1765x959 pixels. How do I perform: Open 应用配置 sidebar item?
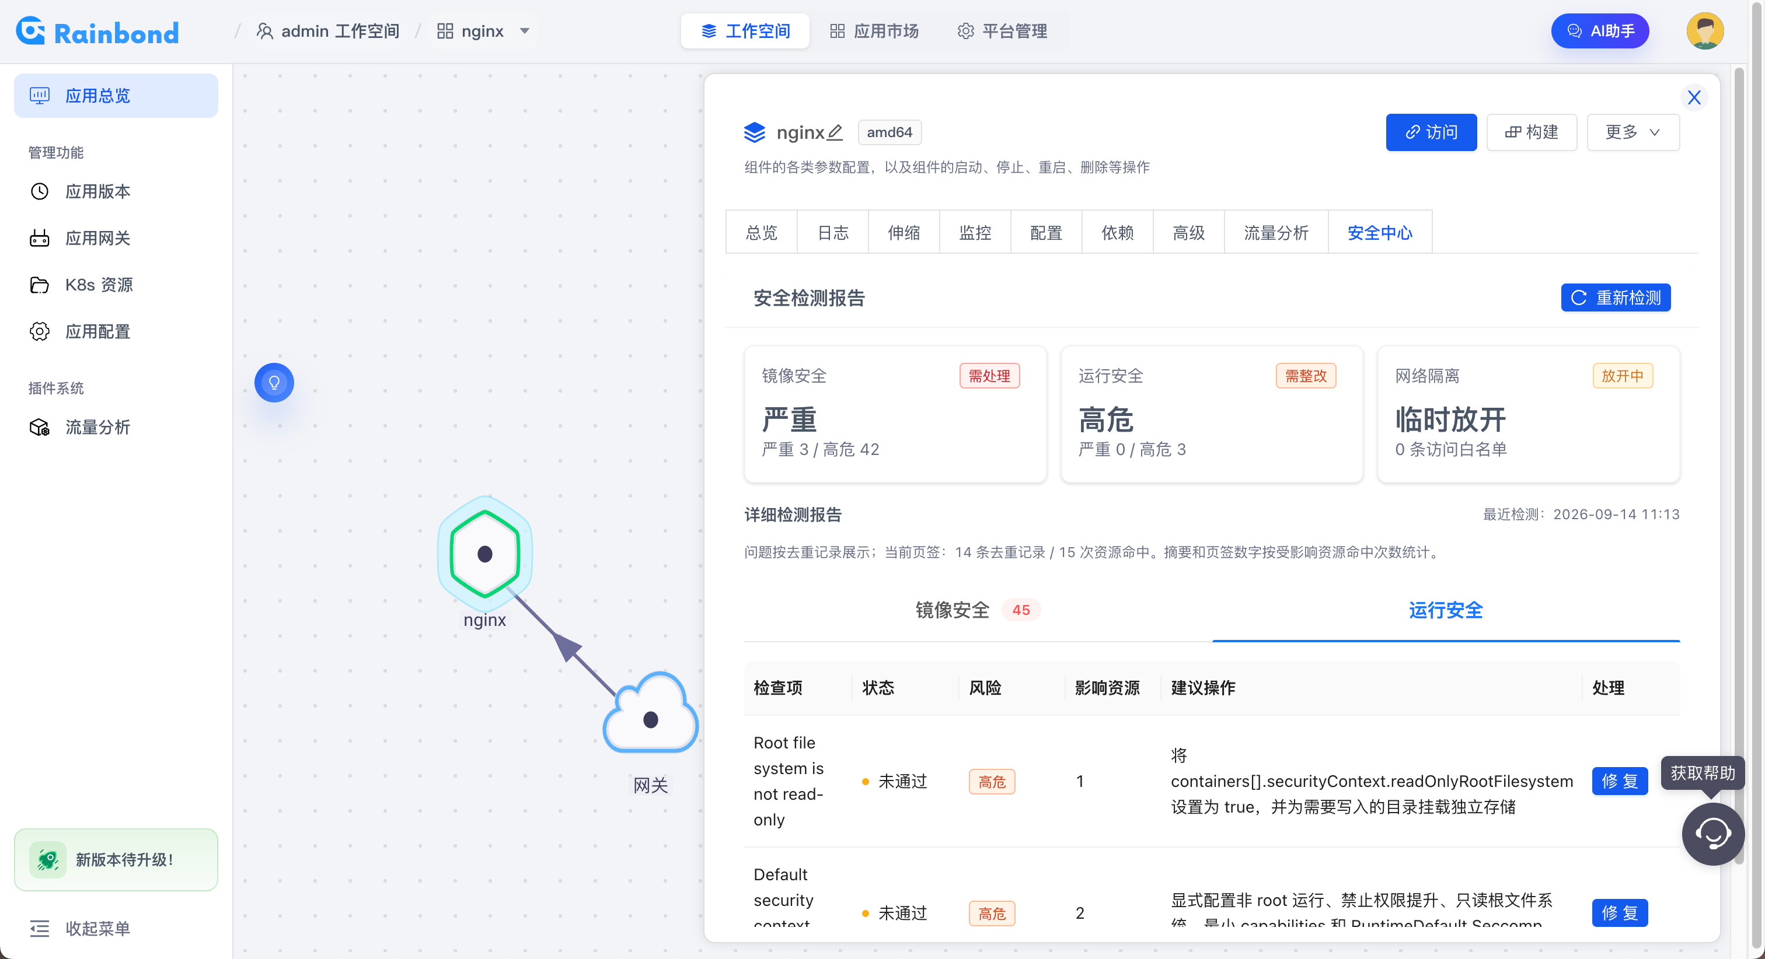point(116,331)
